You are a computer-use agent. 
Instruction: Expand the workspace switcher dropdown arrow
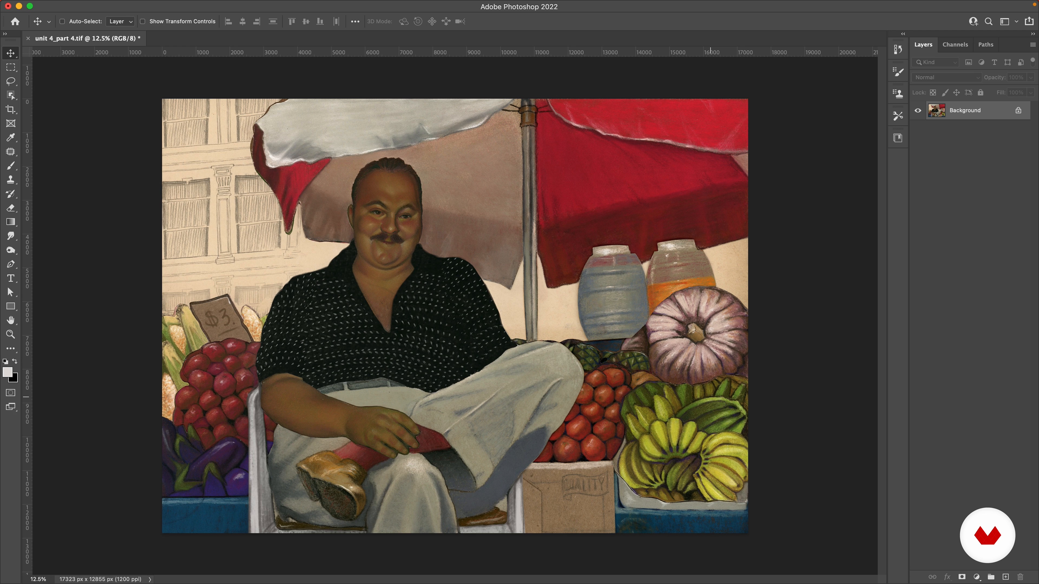[x=1017, y=22]
